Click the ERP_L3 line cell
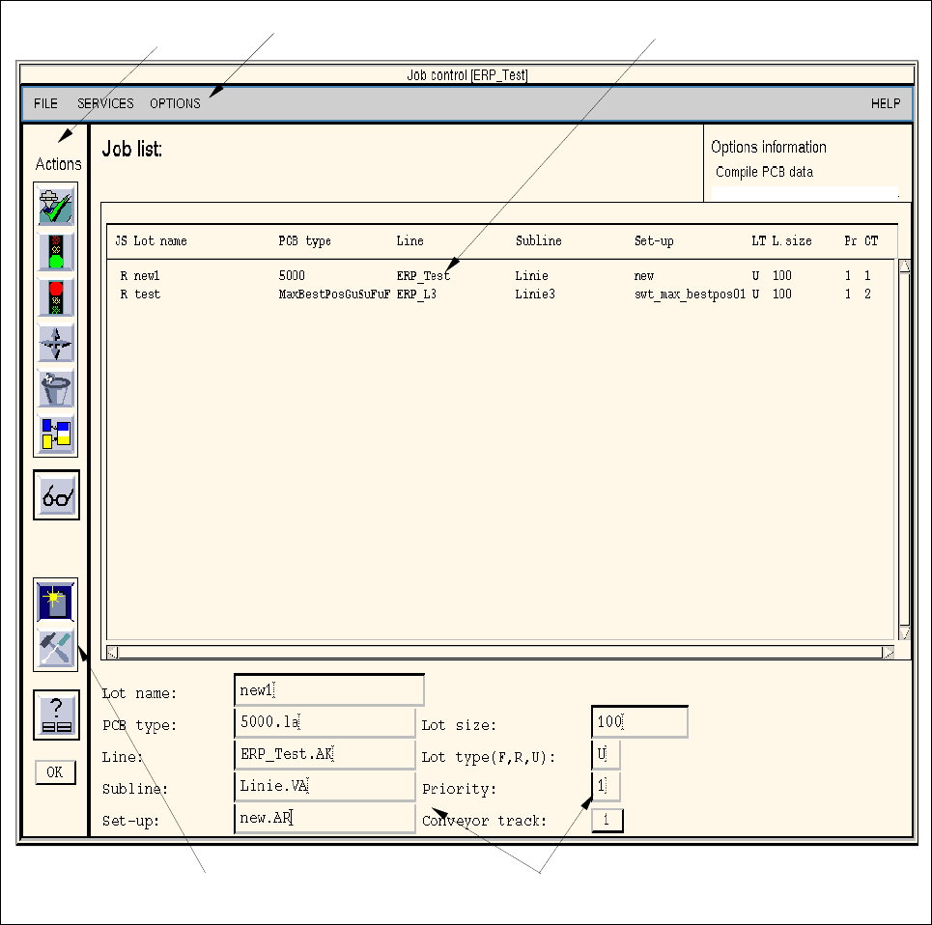Screen dimensions: 932x925 (416, 294)
